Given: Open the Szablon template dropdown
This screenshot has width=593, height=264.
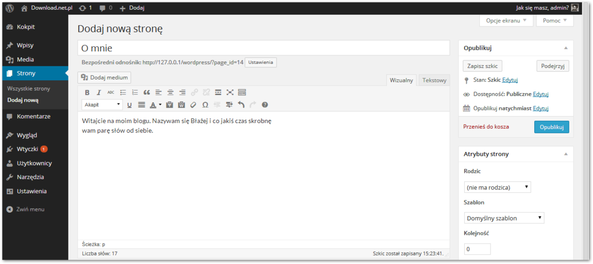Looking at the screenshot, I should (504, 218).
